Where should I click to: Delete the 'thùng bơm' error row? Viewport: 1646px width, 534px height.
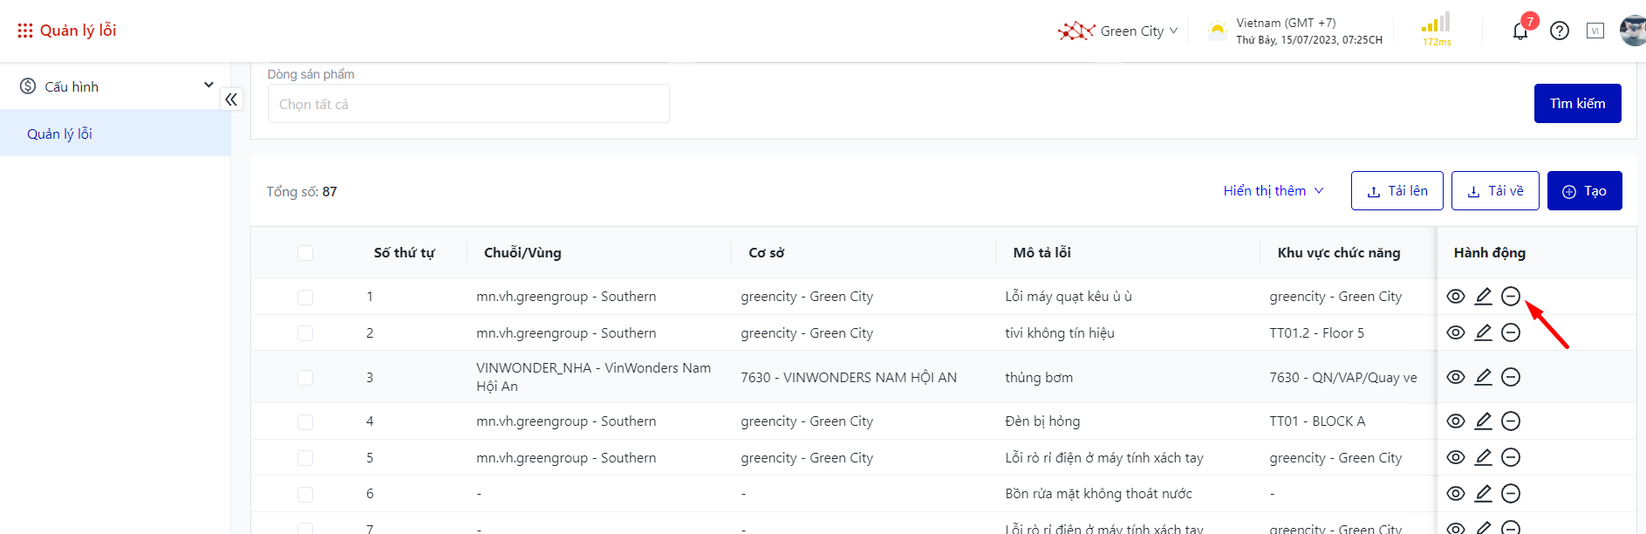pos(1511,377)
